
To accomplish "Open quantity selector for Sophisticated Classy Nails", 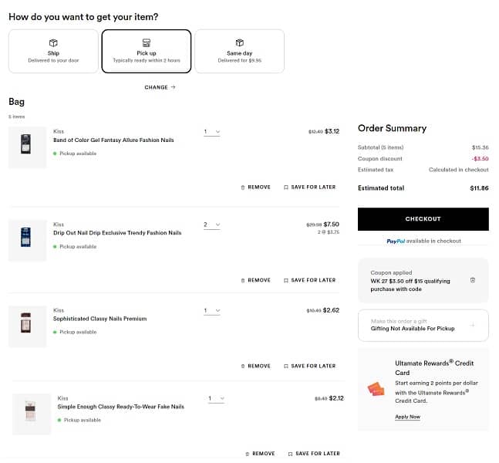I will coord(212,310).
